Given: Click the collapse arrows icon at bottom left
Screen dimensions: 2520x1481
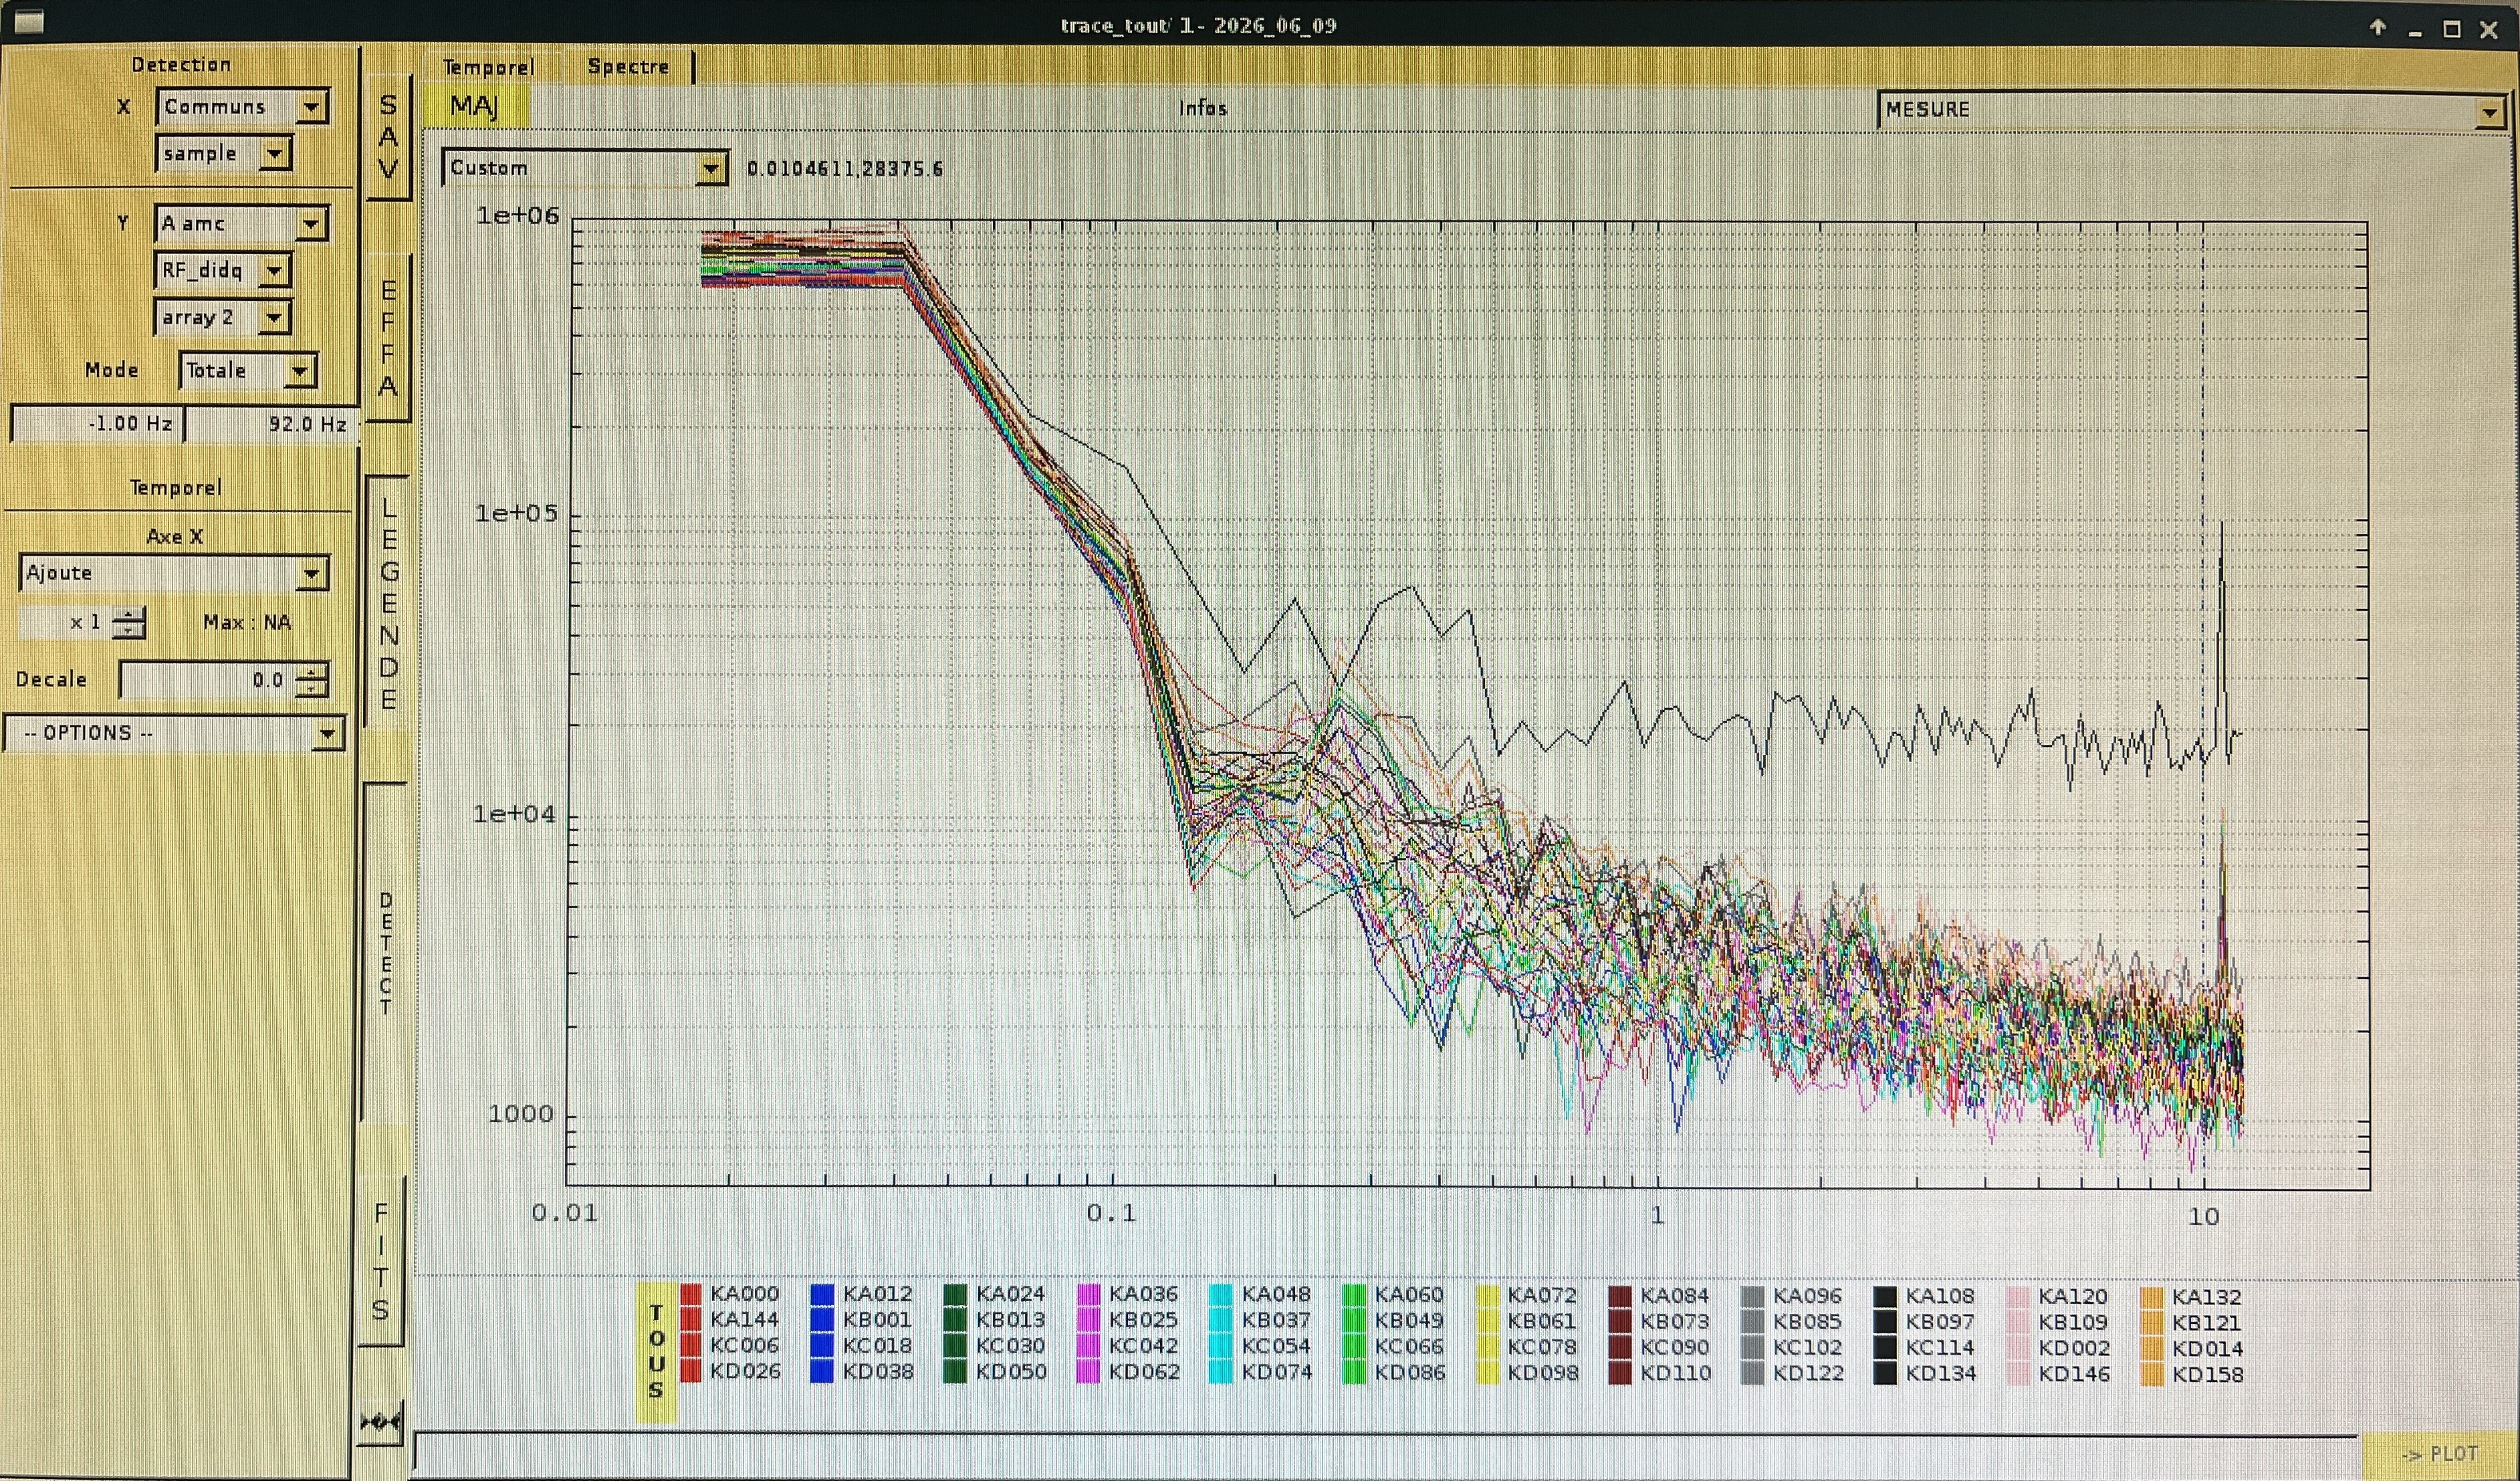Looking at the screenshot, I should 381,1421.
